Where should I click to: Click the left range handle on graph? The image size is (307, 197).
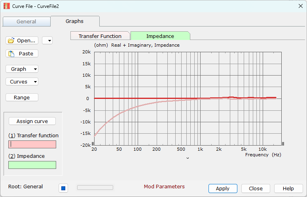[93, 144]
